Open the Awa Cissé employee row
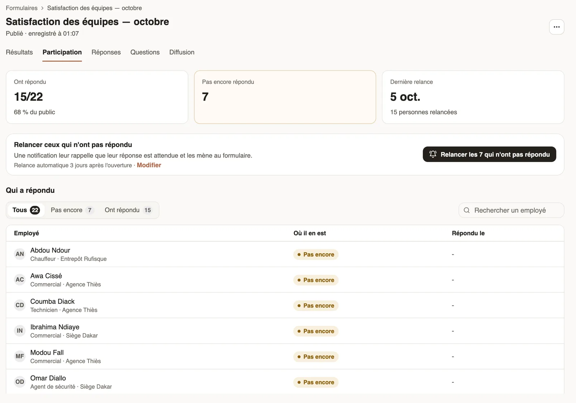The width and height of the screenshot is (576, 403). [285, 280]
